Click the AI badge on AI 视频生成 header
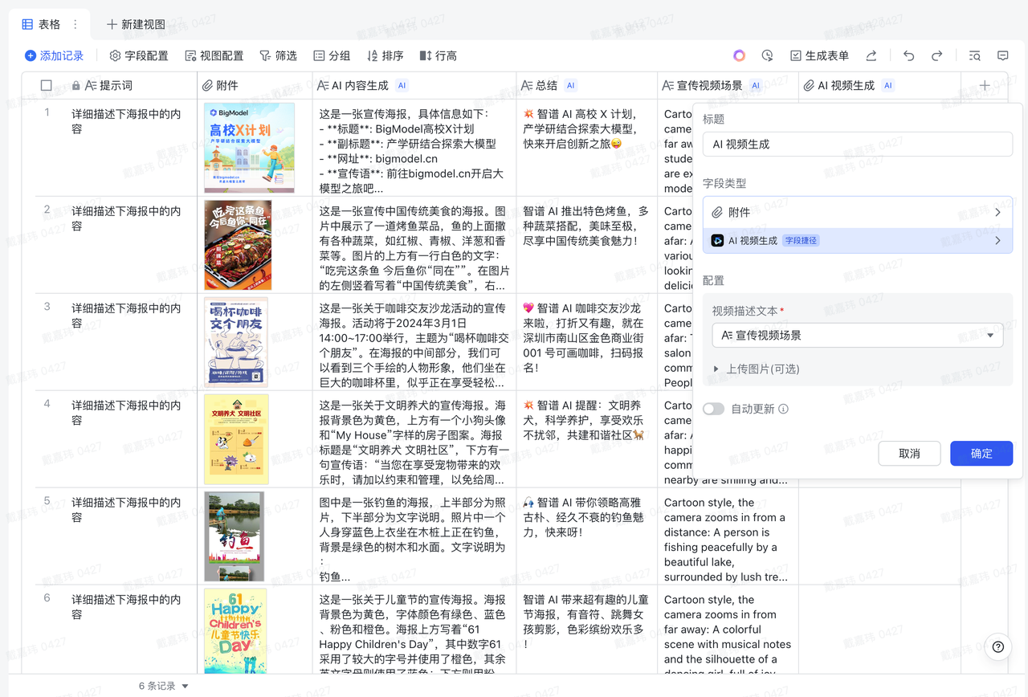This screenshot has height=697, width=1028. [x=888, y=85]
